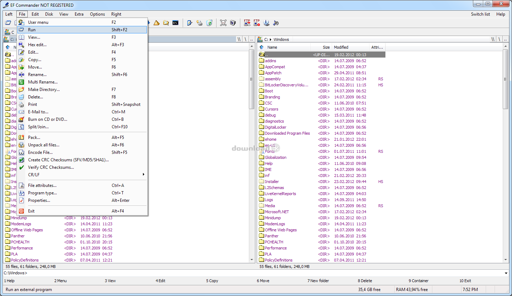Select Make Directory... in the File menu
This screenshot has height=296, width=512.
(82, 90)
